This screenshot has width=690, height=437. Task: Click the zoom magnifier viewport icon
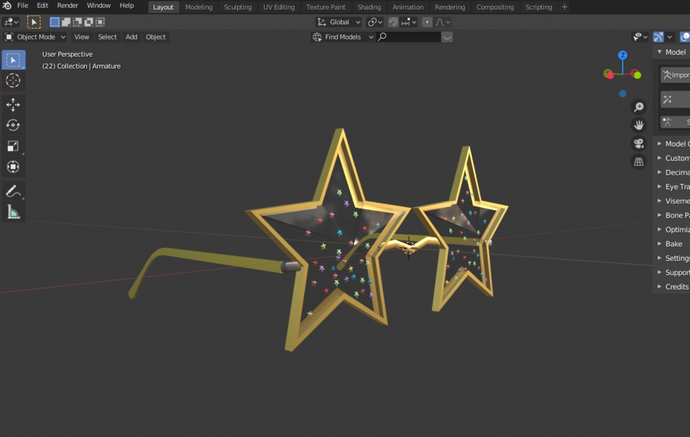(639, 107)
